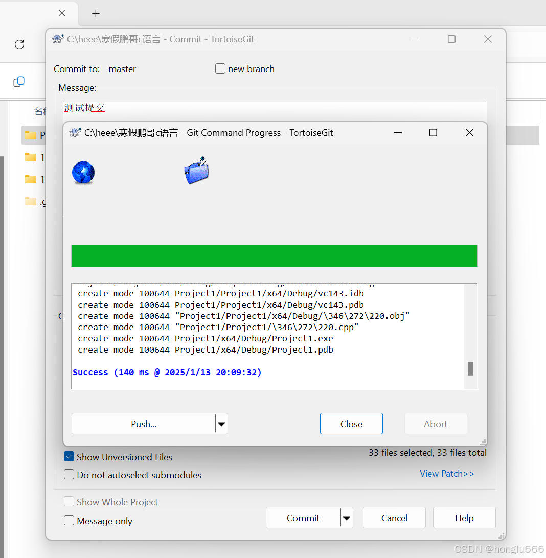
Task: Open a new browser tab with plus icon
Action: pos(96,13)
